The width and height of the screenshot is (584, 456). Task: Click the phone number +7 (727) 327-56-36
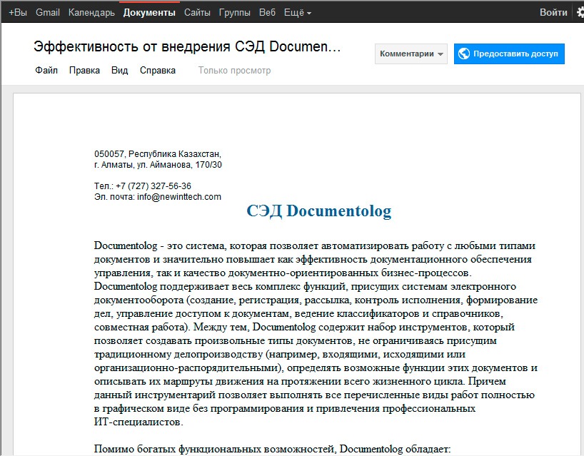tap(153, 186)
